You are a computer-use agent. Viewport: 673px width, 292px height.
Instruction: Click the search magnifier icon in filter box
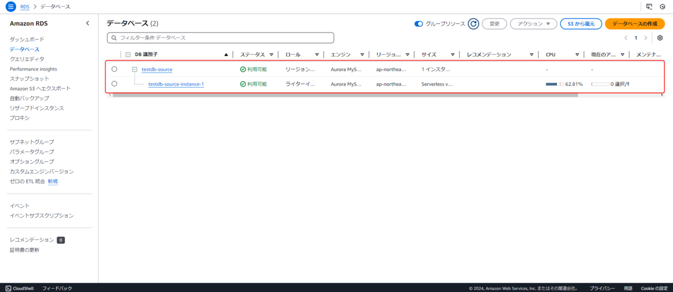[114, 38]
